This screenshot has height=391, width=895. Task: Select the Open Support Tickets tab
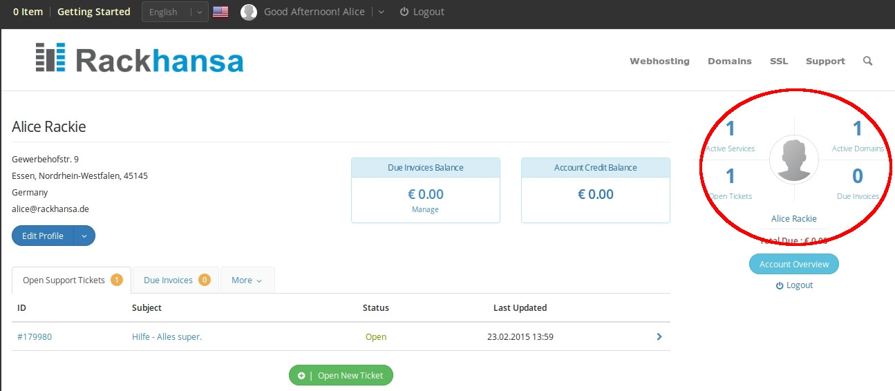71,280
